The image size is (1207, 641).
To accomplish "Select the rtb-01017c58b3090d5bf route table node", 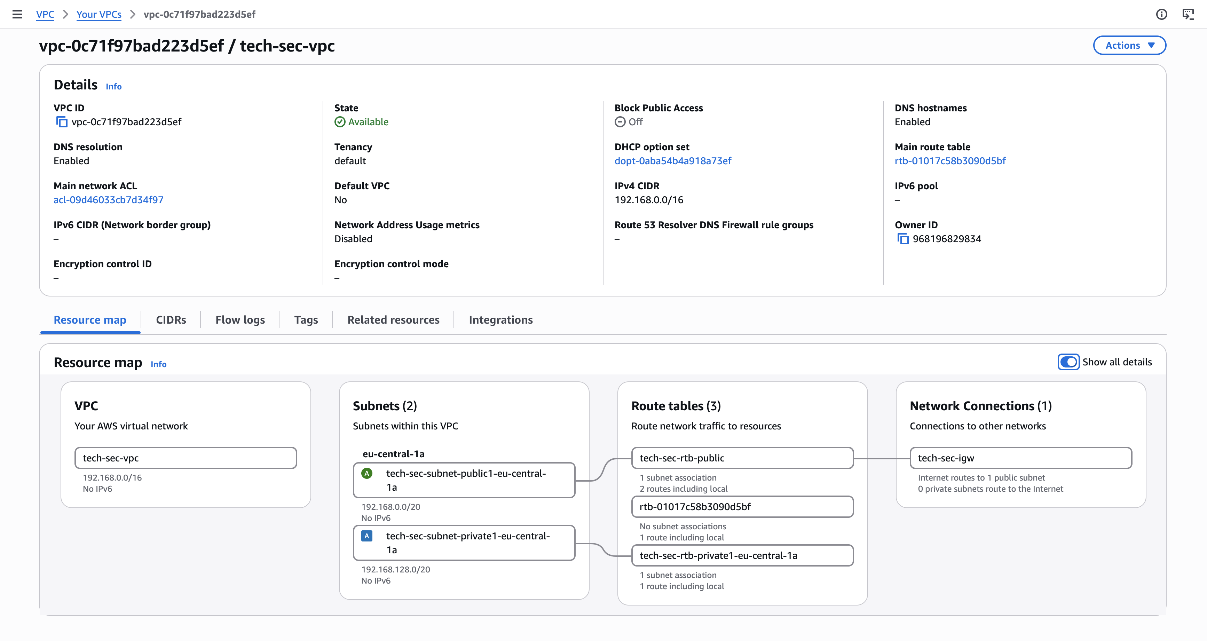I will 742,507.
